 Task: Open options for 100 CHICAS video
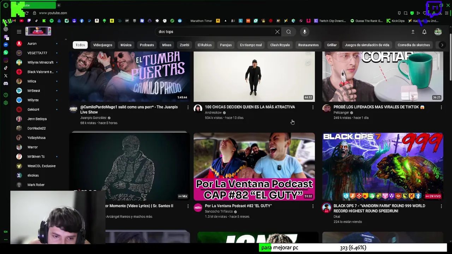click(313, 107)
